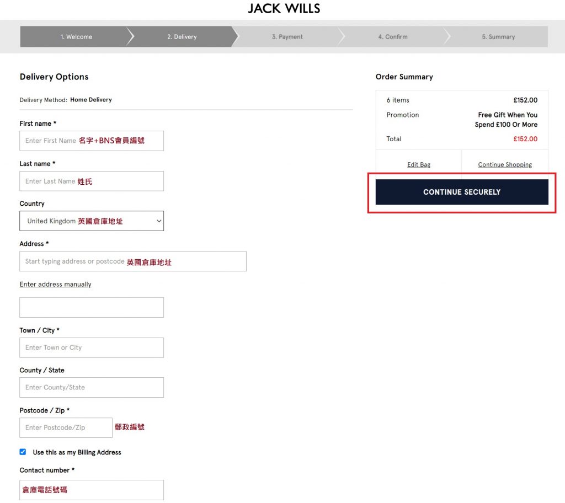565x503 pixels.
Task: Open the Country dropdown
Action: (x=92, y=221)
